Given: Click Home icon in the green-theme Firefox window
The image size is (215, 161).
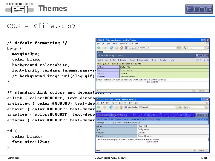Looking at the screenshot, I should click(122, 48).
